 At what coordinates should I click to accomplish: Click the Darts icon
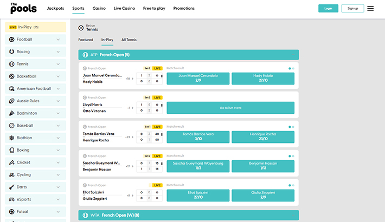11,187
